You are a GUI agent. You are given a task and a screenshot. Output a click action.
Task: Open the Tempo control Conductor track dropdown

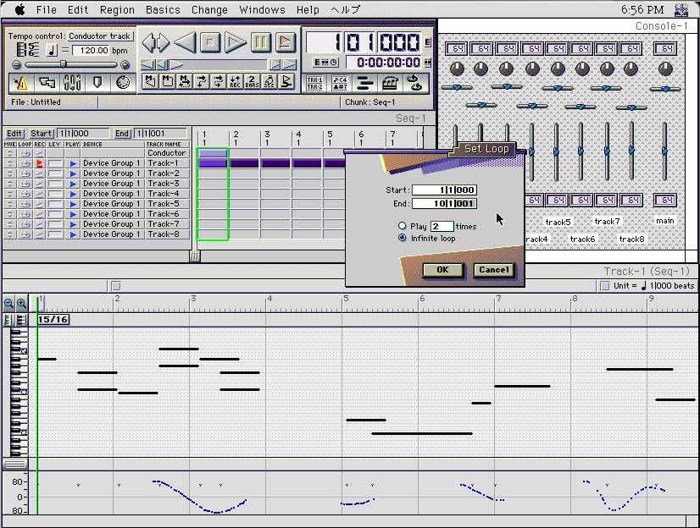coord(100,36)
